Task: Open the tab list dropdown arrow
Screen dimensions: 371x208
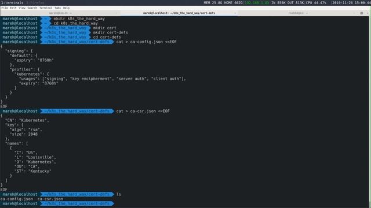Action: coord(368,13)
